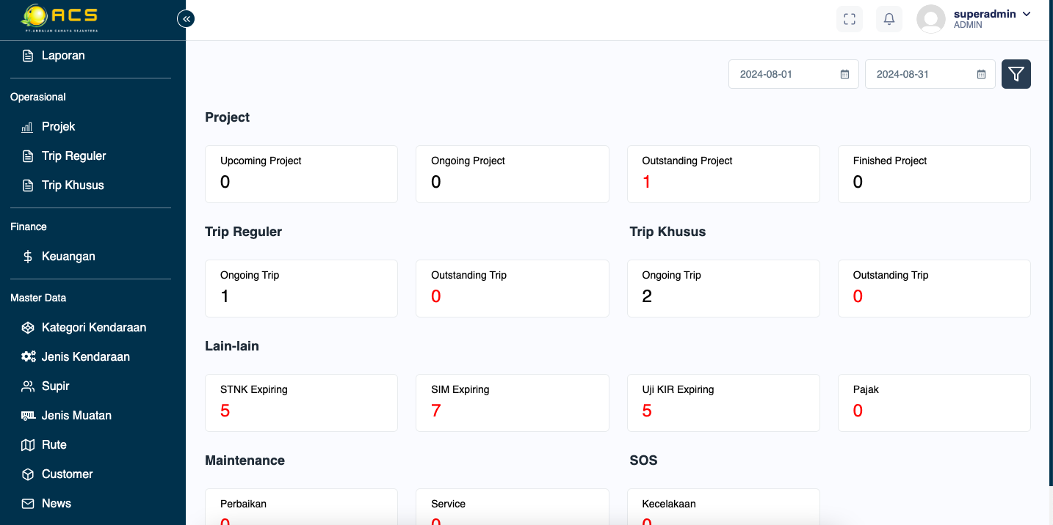Open calendar picker for end date

[981, 74]
